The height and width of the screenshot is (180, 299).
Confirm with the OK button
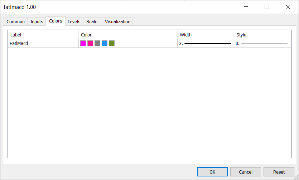click(x=212, y=172)
